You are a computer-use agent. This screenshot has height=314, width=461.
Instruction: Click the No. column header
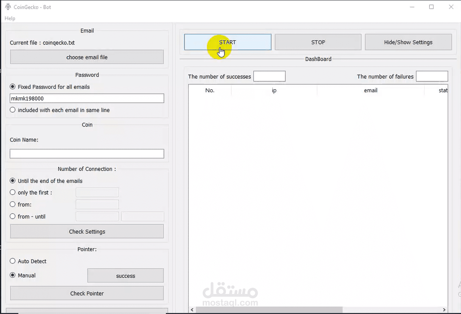point(210,90)
